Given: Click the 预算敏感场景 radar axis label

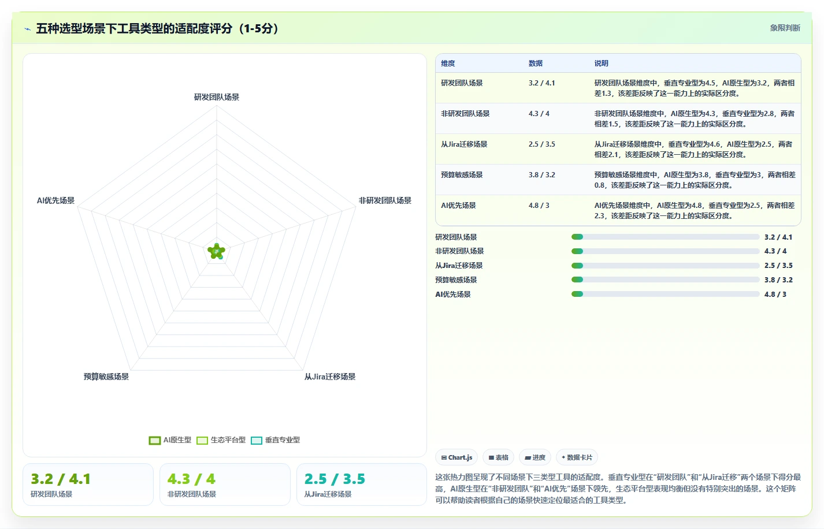Looking at the screenshot, I should [x=106, y=377].
